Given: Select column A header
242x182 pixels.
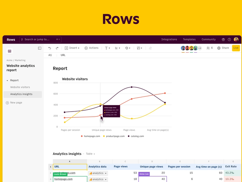Looking at the screenshot, I should point(70,161).
